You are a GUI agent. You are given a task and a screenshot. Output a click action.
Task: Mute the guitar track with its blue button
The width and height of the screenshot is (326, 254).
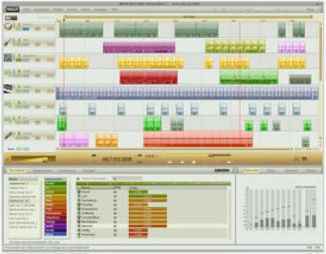[26, 44]
